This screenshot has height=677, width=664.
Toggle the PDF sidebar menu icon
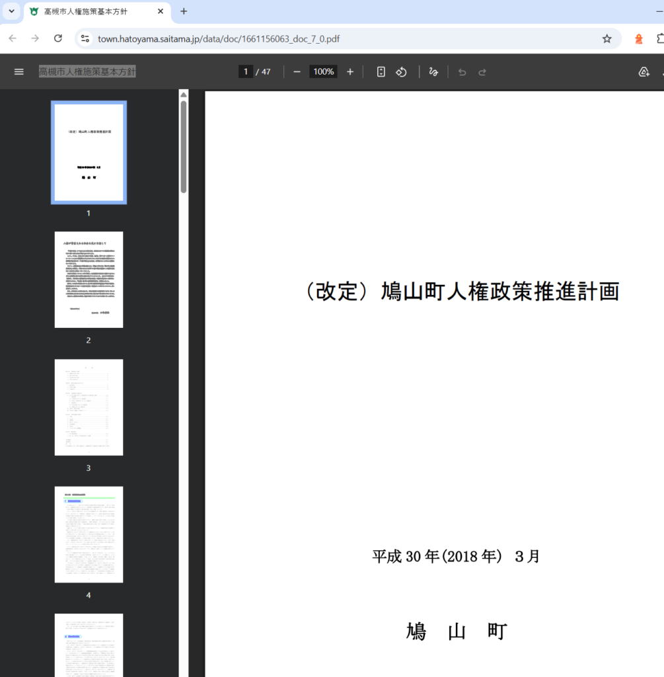[19, 71]
